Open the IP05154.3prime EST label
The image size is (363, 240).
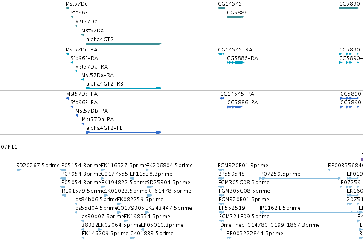[x=80, y=166]
